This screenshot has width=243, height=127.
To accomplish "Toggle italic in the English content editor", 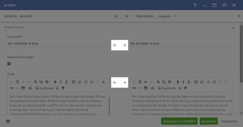I will pyautogui.click(x=183, y=82).
